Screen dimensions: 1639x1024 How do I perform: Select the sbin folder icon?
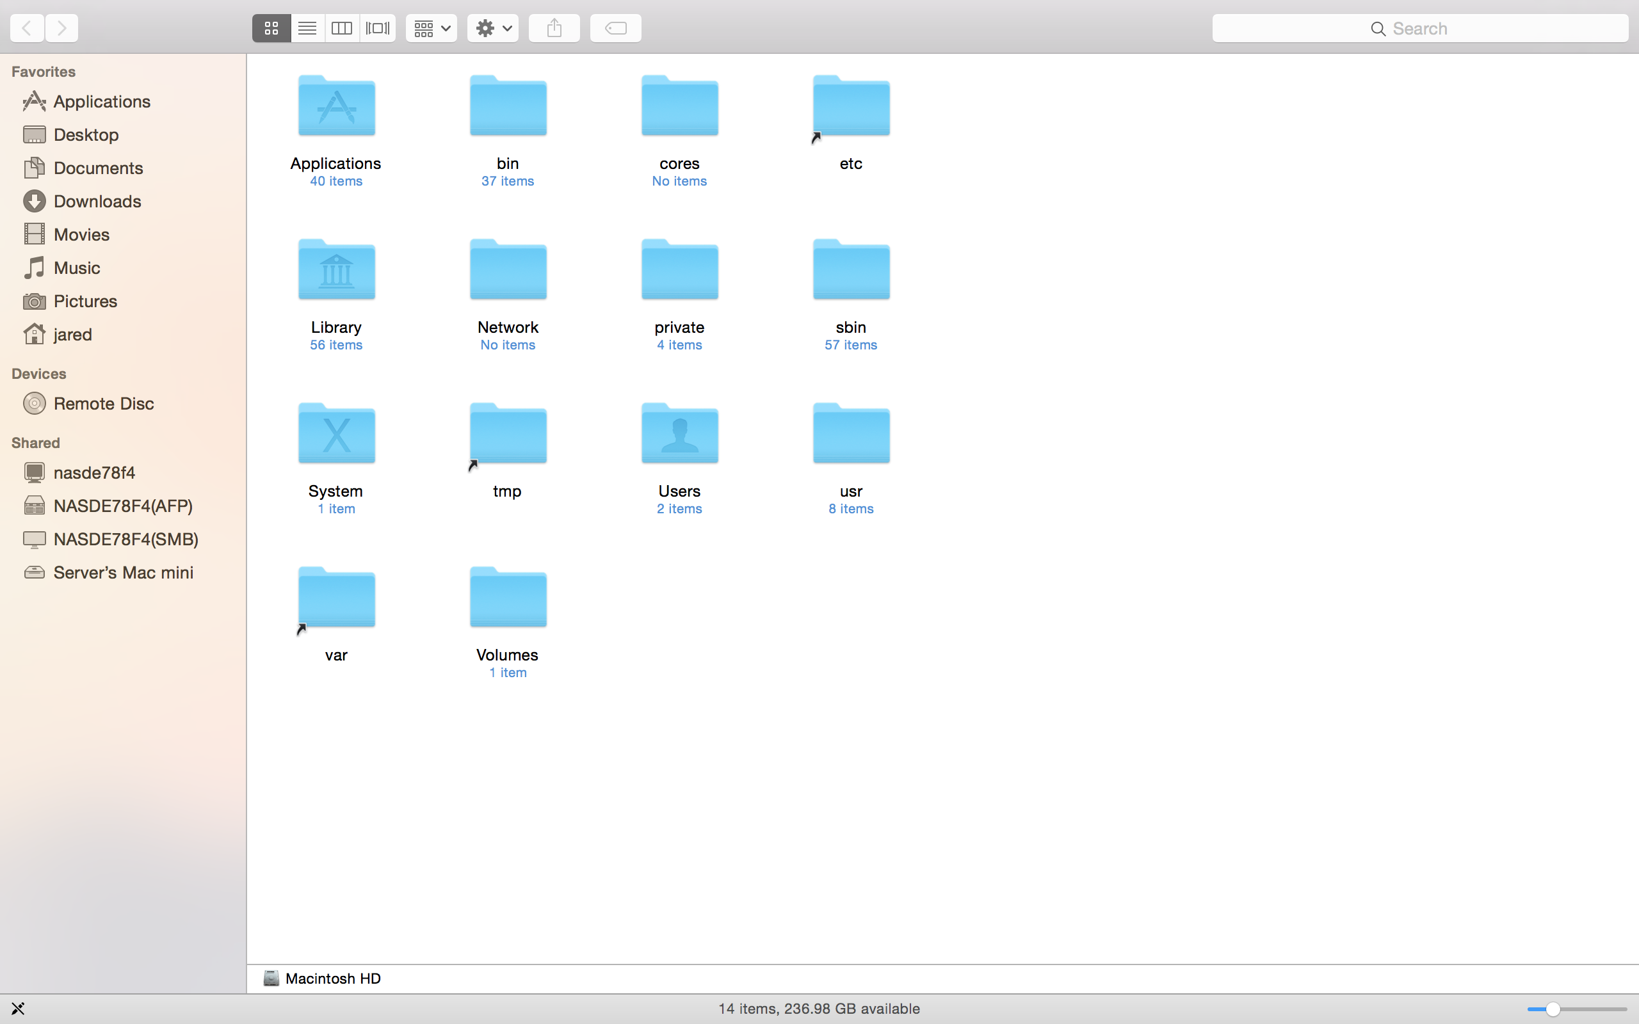[851, 269]
